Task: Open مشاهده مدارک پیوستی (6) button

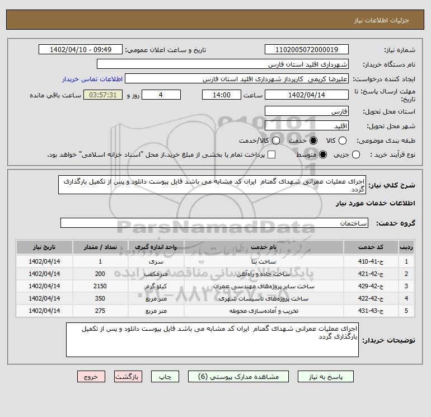Action: click(x=238, y=377)
